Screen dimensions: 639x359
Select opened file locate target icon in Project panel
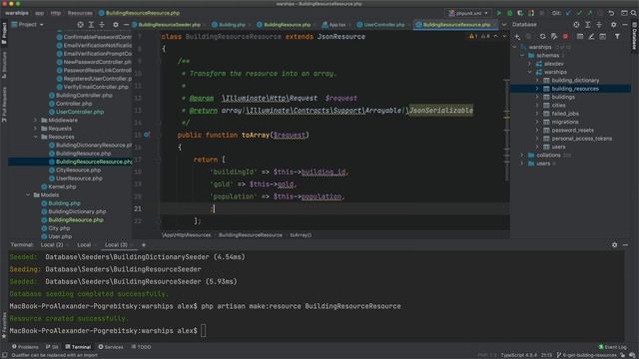click(x=80, y=25)
